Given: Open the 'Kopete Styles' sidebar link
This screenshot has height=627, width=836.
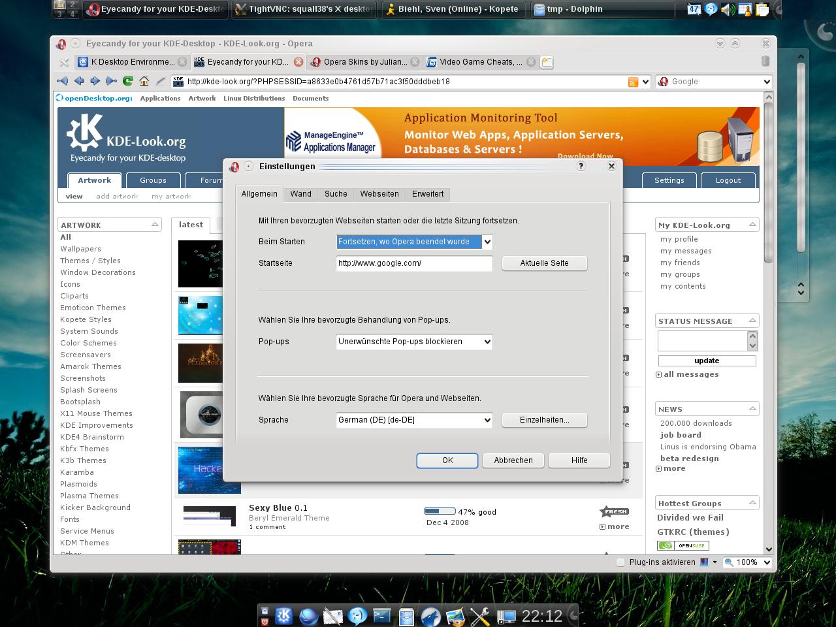Looking at the screenshot, I should tap(86, 319).
